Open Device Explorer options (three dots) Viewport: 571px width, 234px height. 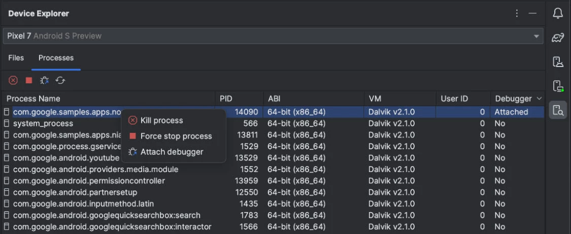(x=517, y=14)
